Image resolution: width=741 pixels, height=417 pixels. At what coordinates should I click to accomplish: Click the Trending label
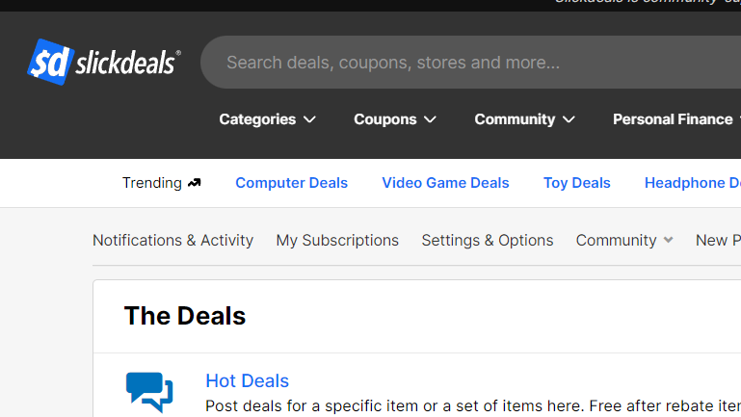pos(151,183)
